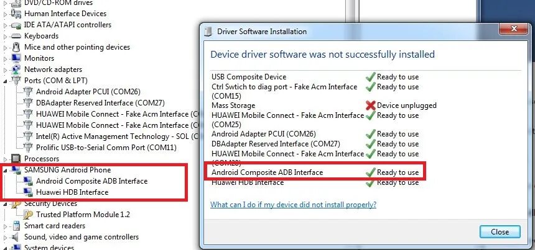The height and width of the screenshot is (250, 535).
Task: Click the Processors category icon
Action: (x=17, y=159)
